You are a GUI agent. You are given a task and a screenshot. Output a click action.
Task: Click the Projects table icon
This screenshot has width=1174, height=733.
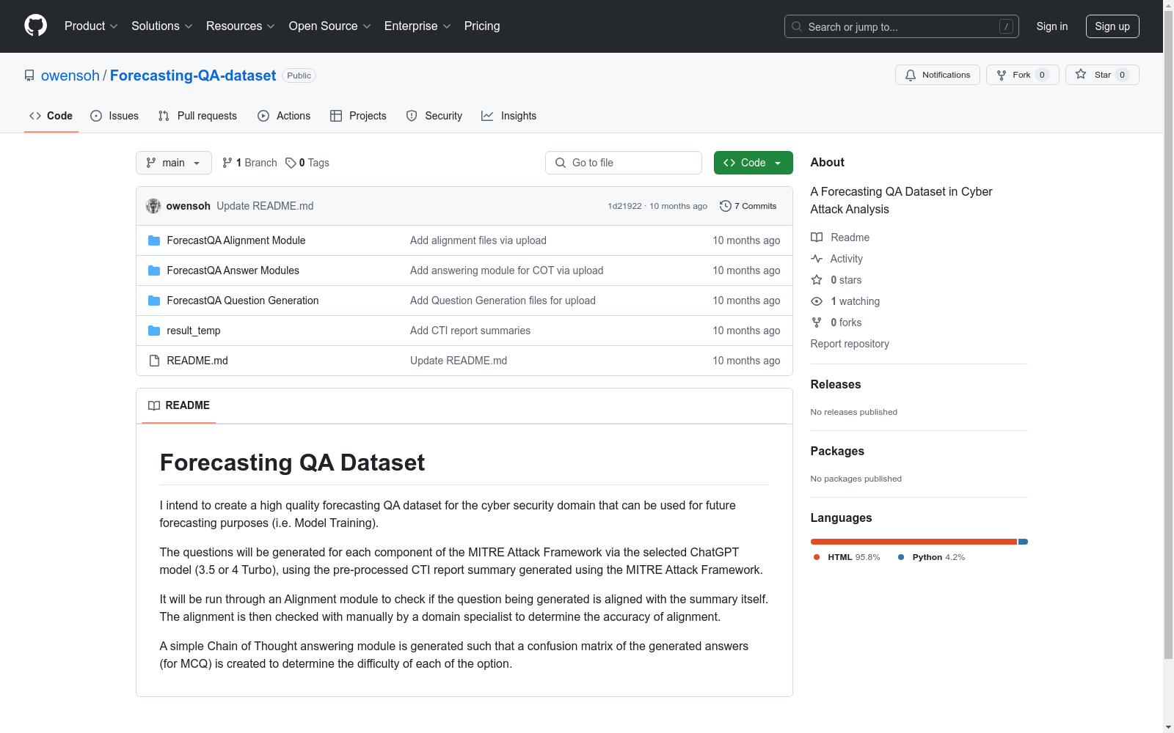tap(336, 116)
